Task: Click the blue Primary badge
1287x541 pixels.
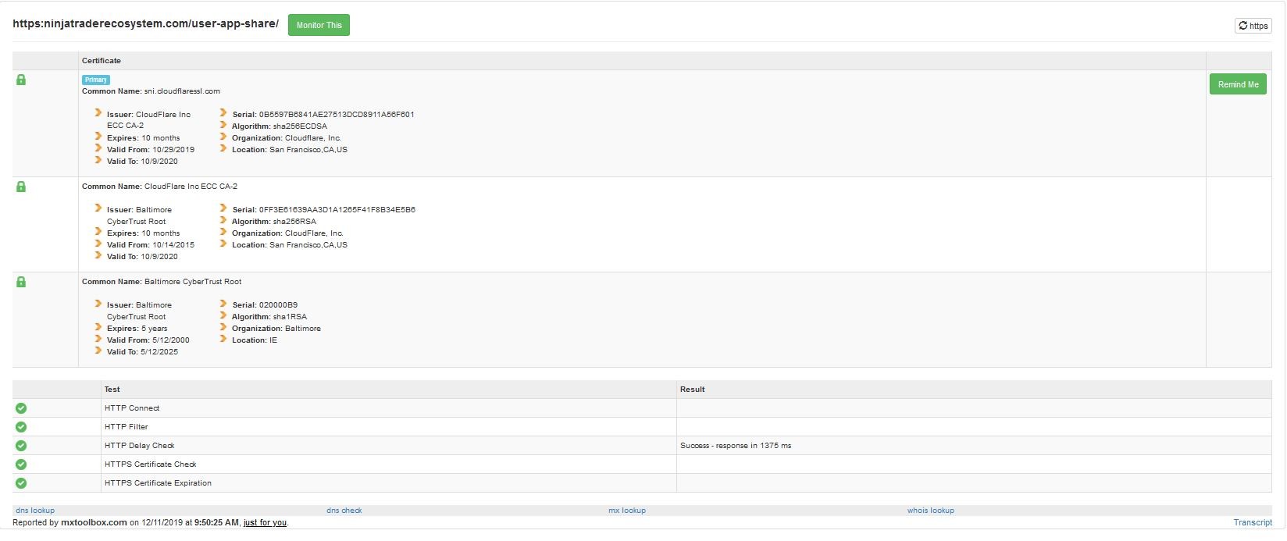Action: point(96,80)
